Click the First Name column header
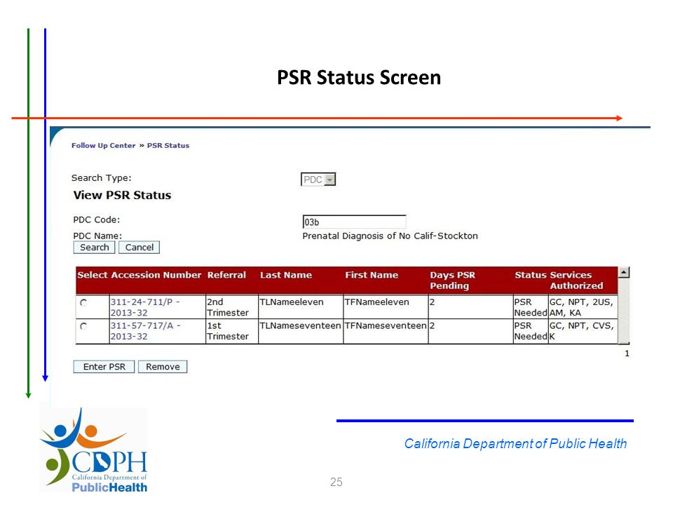 (372, 275)
